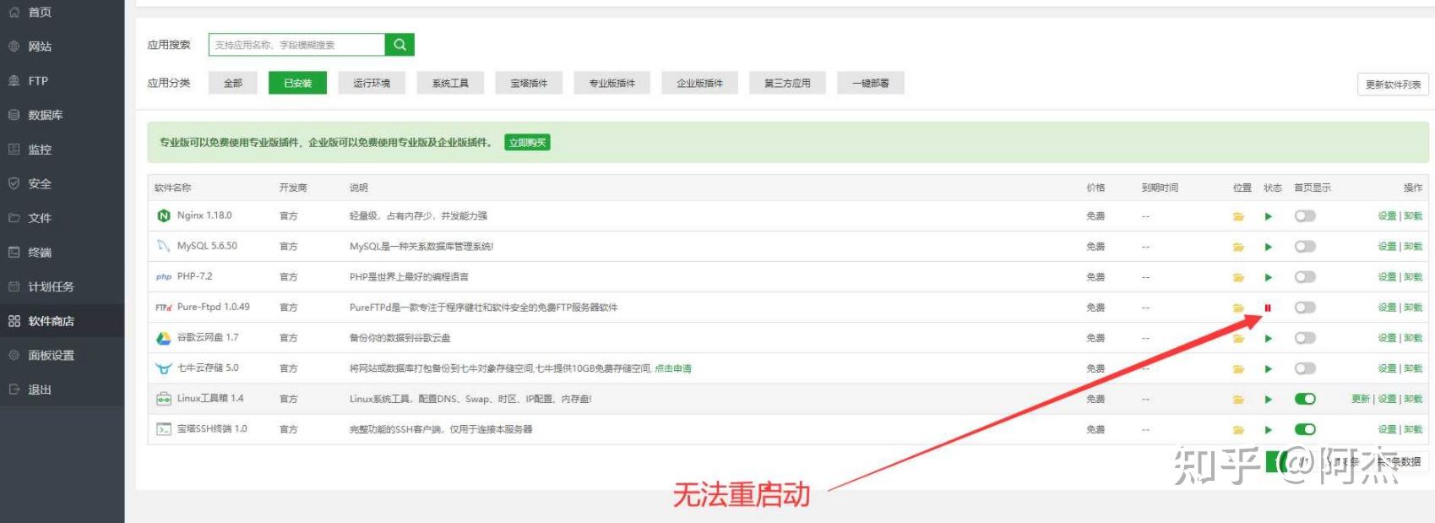Open Nginx 1.18.0 folder location icon
The height and width of the screenshot is (523, 1435).
[x=1238, y=216]
